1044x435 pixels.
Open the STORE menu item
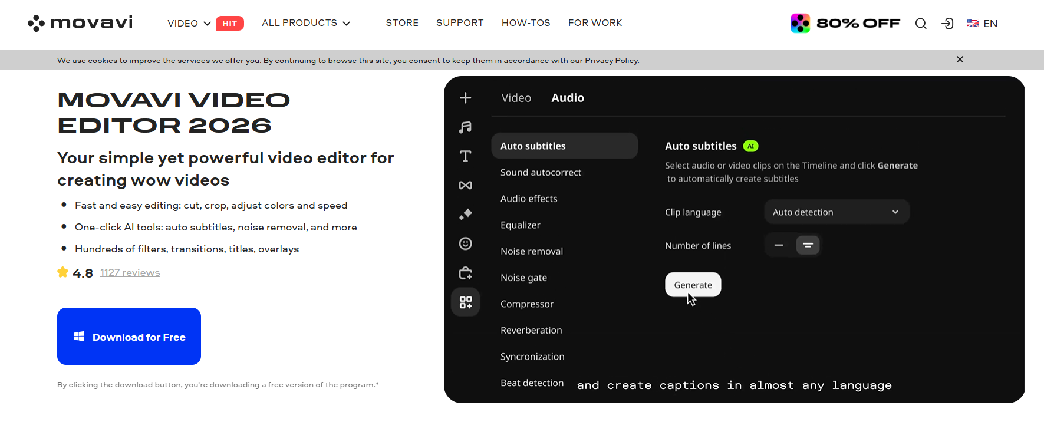(x=402, y=23)
